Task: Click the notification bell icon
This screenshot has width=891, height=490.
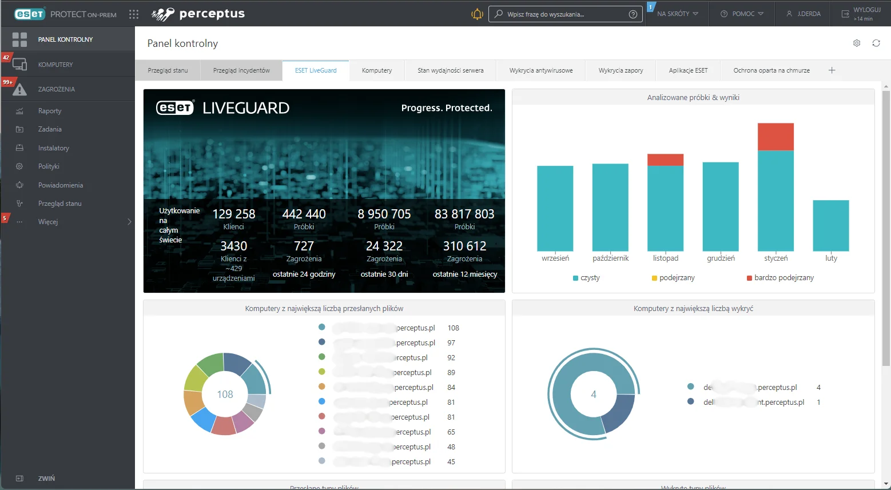Action: (477, 14)
